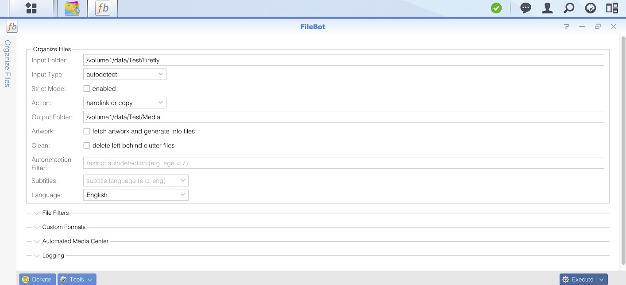Click the FileBot window help question mark
This screenshot has height=285, width=626.
point(566,27)
